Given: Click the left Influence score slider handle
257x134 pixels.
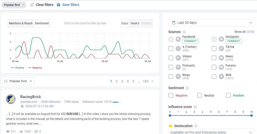Looking at the screenshot, I should pyautogui.click(x=170, y=116).
